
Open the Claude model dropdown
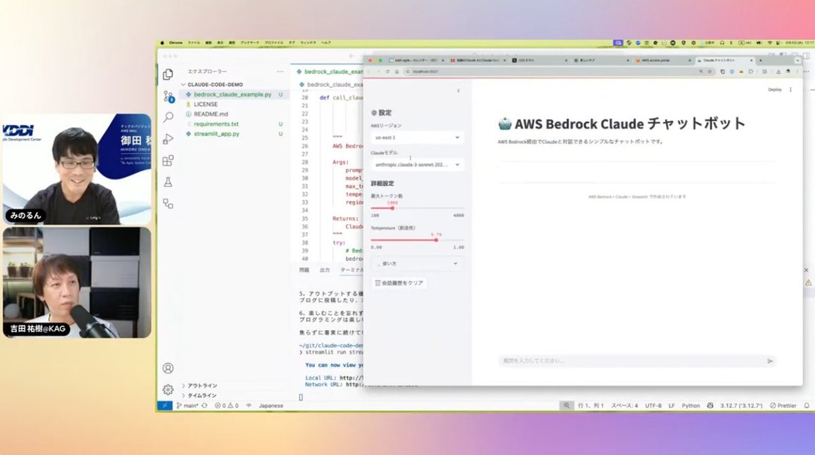click(x=417, y=164)
